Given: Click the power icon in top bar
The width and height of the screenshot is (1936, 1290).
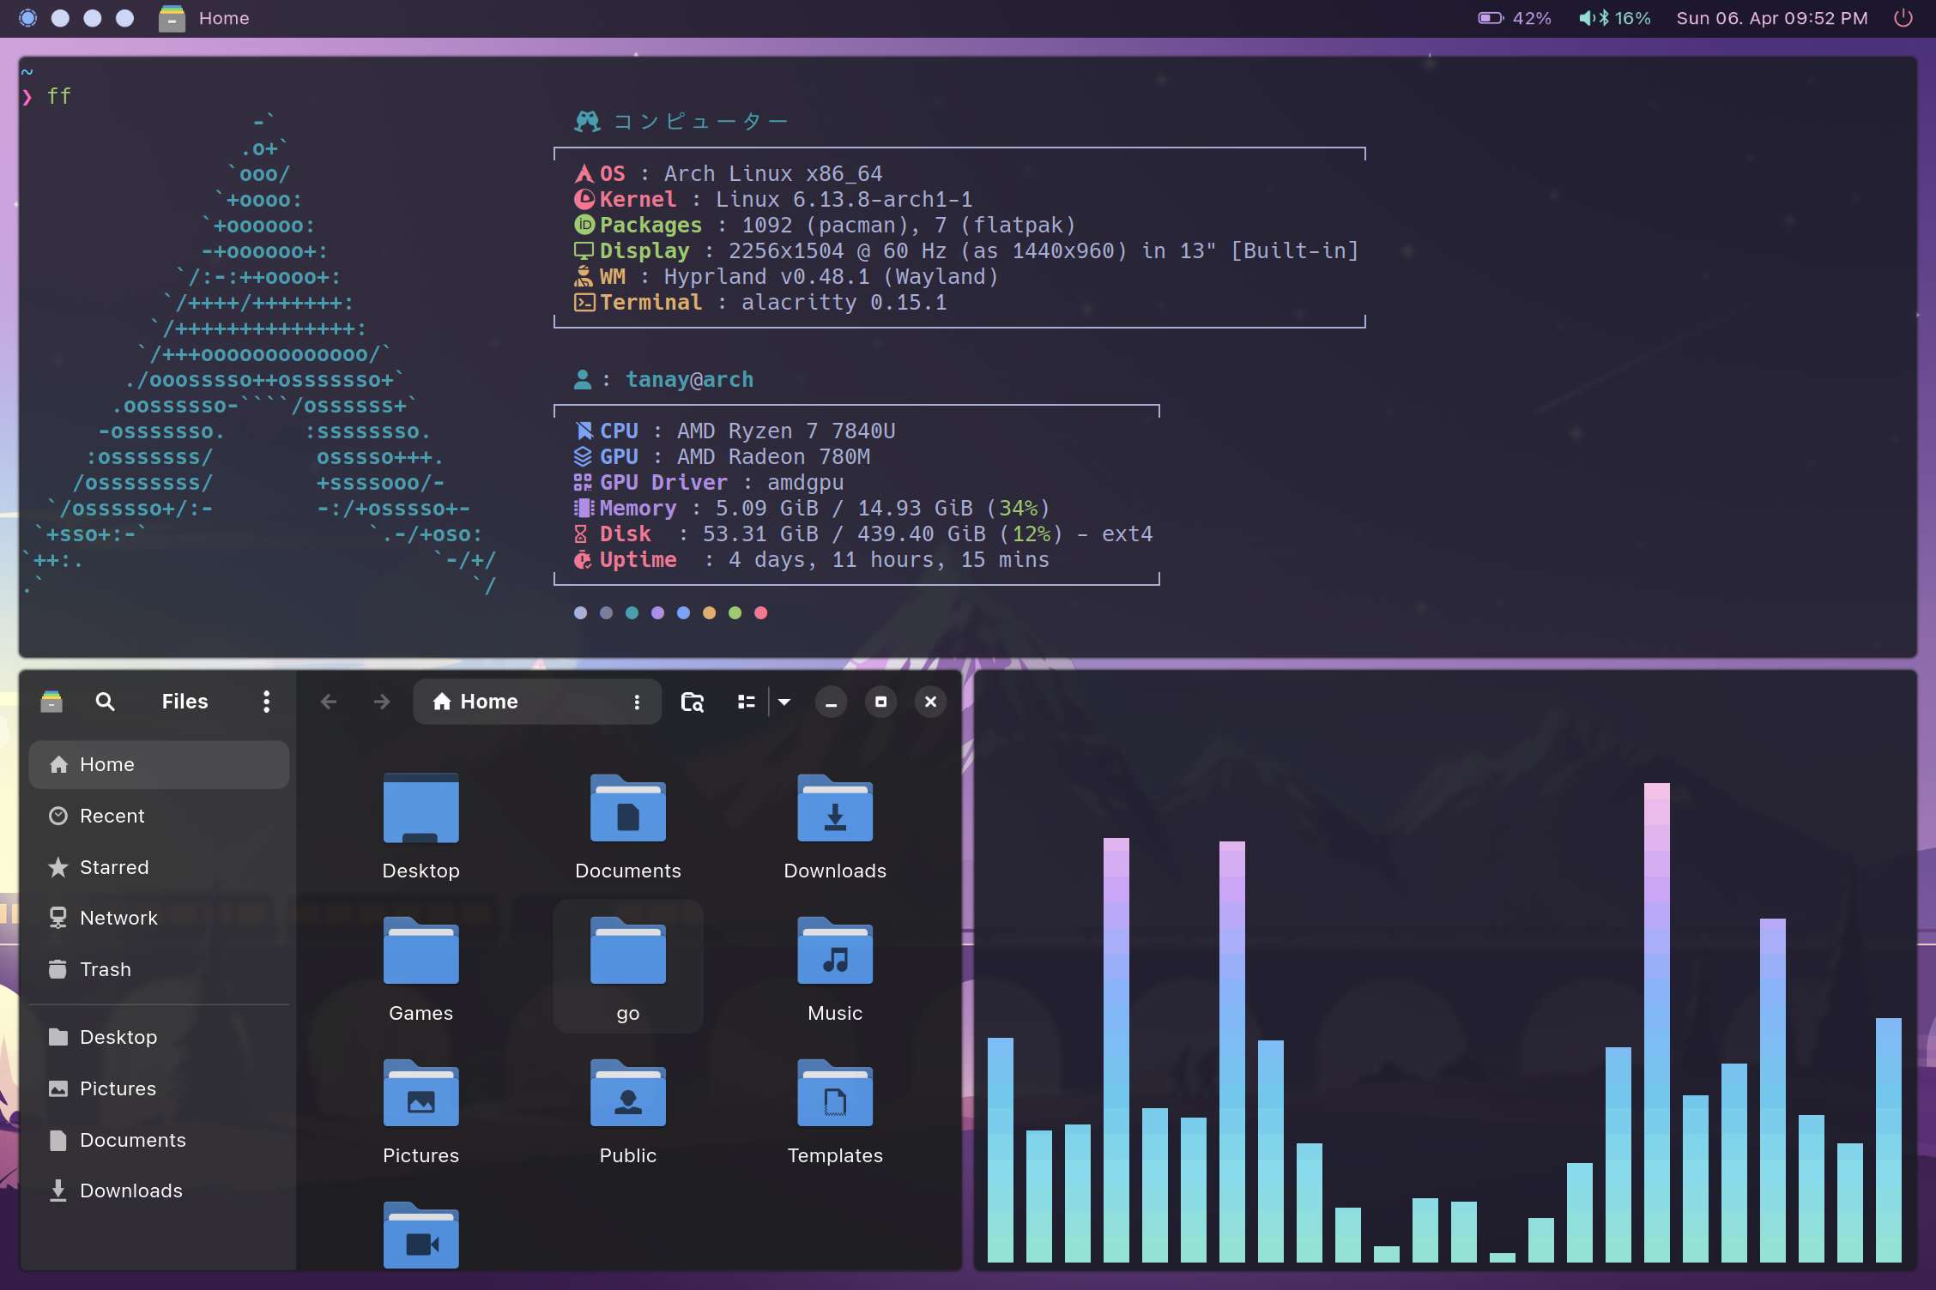Looking at the screenshot, I should click(1903, 18).
